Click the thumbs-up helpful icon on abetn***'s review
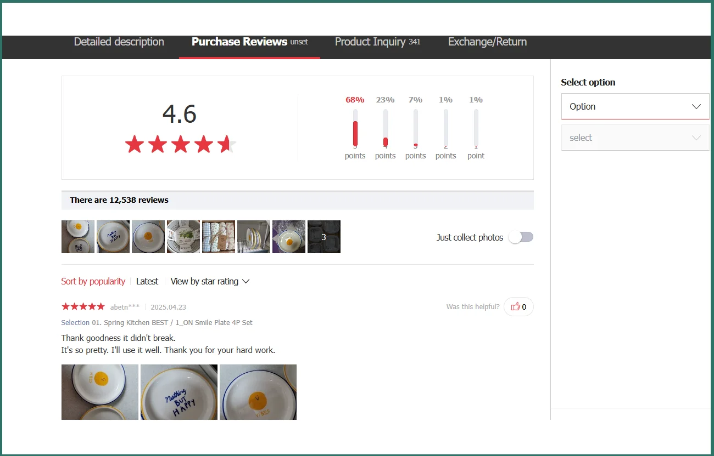This screenshot has height=456, width=714. [515, 306]
